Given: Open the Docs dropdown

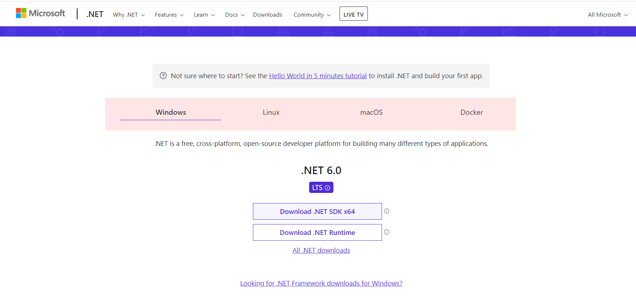Looking at the screenshot, I should coord(234,15).
